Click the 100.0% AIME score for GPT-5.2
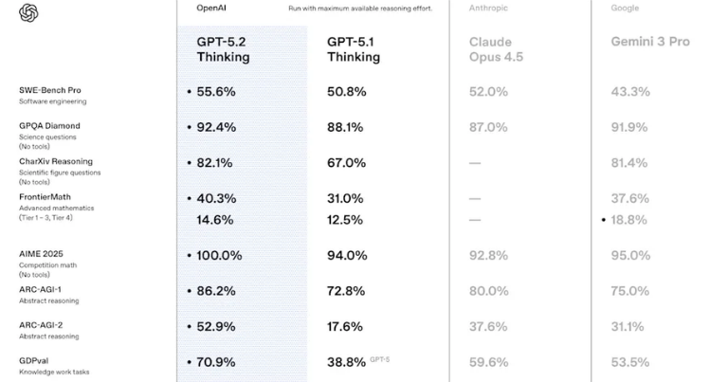This screenshot has height=382, width=728. (x=219, y=256)
